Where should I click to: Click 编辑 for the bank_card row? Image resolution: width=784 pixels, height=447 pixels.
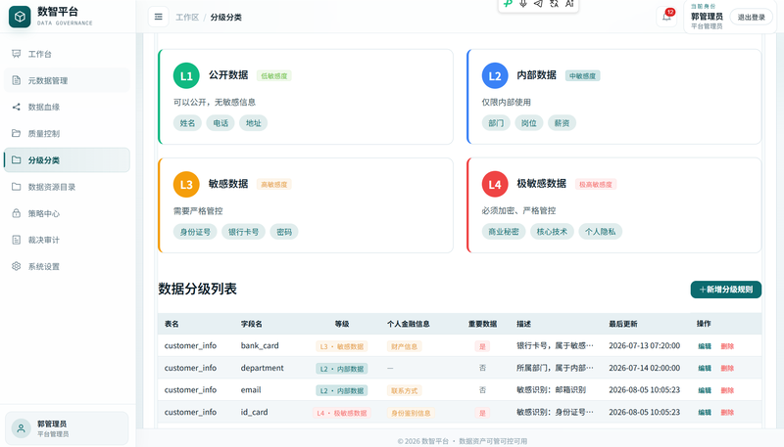pos(705,346)
